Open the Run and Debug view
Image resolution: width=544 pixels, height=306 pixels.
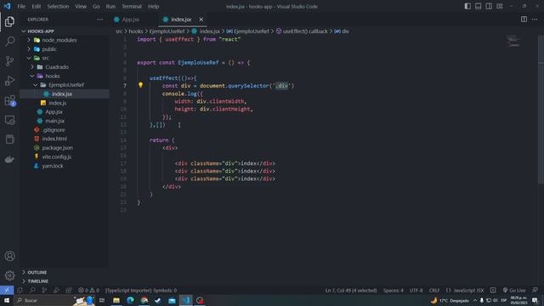point(9,81)
